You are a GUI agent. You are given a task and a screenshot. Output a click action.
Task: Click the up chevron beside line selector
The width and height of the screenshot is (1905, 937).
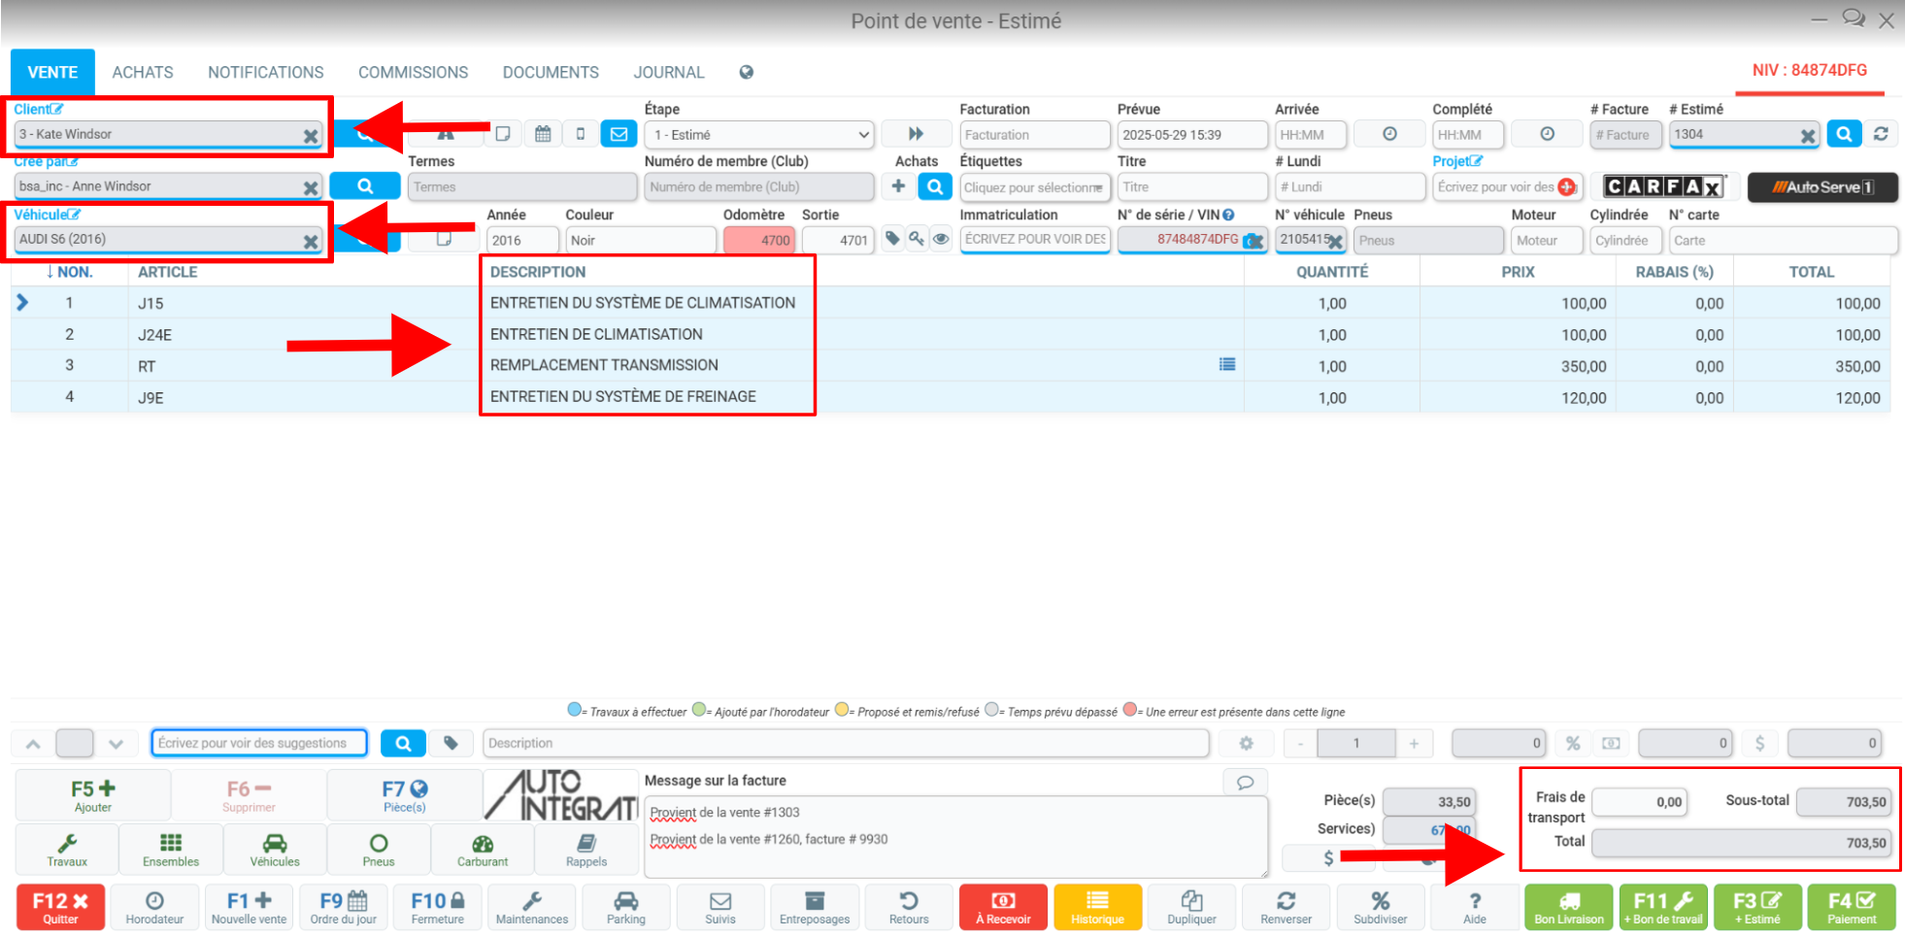tap(33, 744)
